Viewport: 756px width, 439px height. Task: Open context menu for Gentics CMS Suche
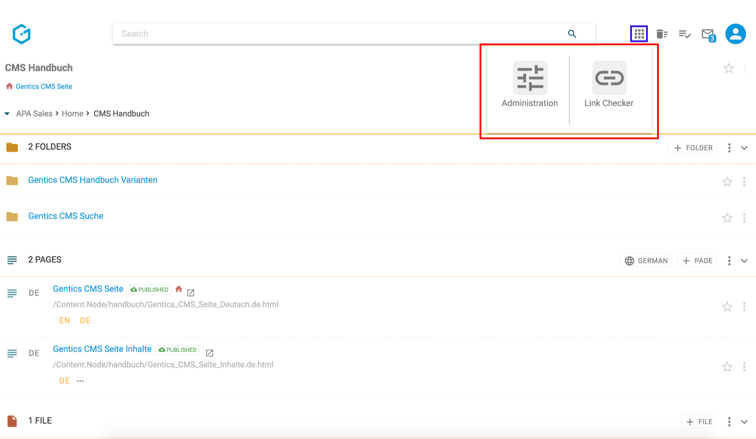click(744, 218)
